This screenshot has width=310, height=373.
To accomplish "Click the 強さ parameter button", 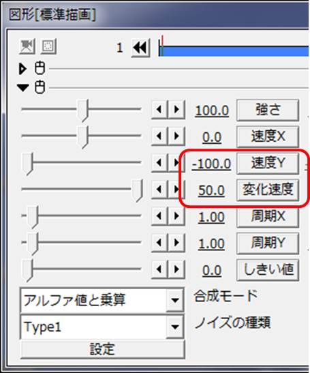I will (268, 110).
